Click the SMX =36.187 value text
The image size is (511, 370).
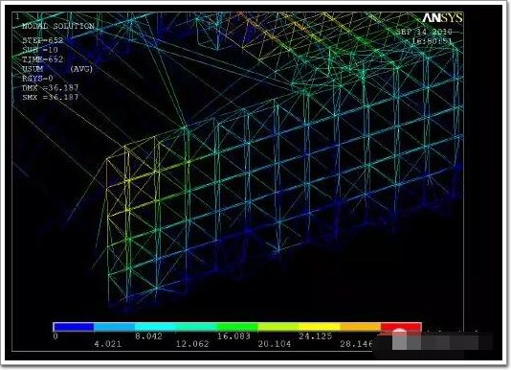(51, 98)
